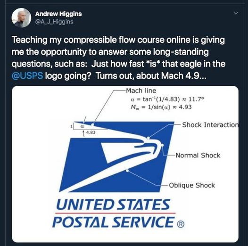Click the alpha angle symbol in diagram
The image size is (248, 246).
pyautogui.click(x=82, y=126)
